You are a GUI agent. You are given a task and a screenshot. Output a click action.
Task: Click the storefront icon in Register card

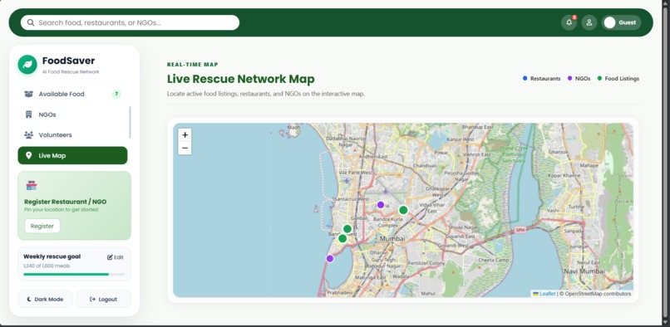point(32,185)
